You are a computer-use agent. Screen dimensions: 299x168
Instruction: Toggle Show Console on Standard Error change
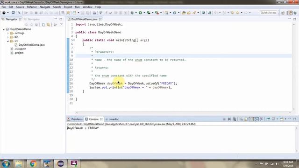[x=262, y=119]
